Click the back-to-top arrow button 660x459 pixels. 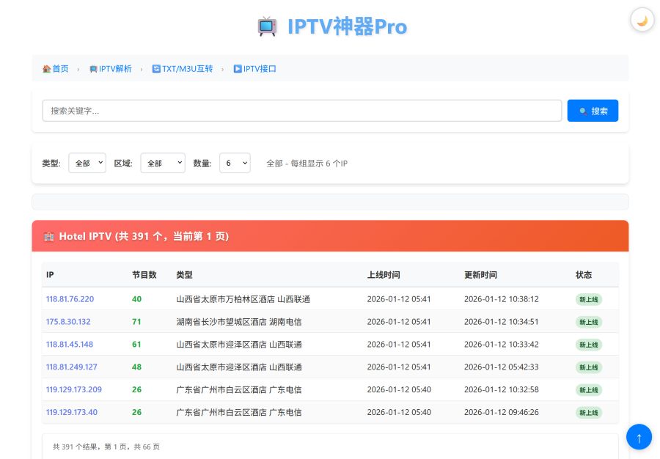pyautogui.click(x=639, y=436)
